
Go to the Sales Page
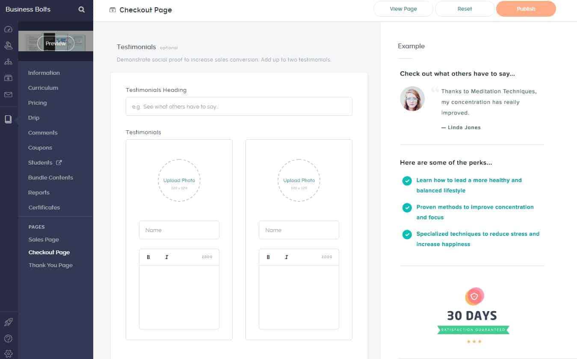(44, 239)
